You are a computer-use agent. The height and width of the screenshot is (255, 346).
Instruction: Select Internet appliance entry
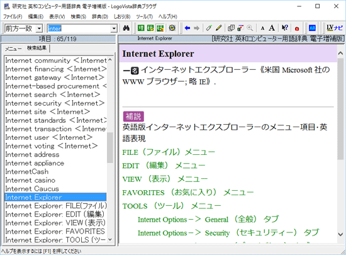click(55, 163)
